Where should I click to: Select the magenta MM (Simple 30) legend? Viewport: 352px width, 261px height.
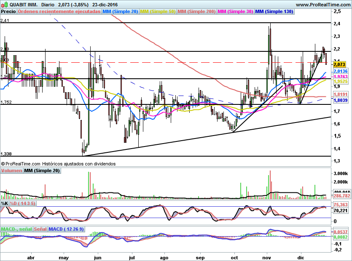coord(235,11)
